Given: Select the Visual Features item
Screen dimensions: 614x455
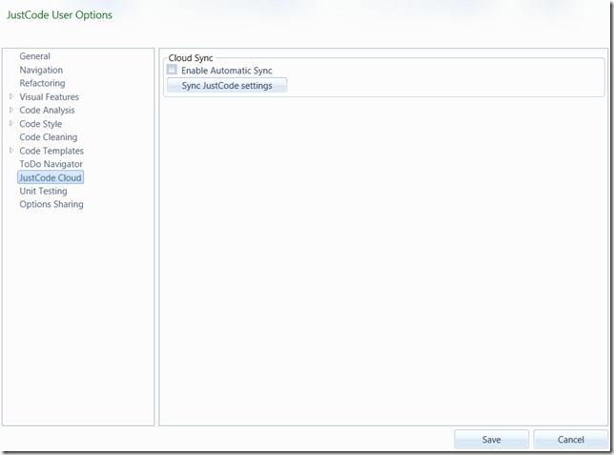Looking at the screenshot, I should [50, 96].
